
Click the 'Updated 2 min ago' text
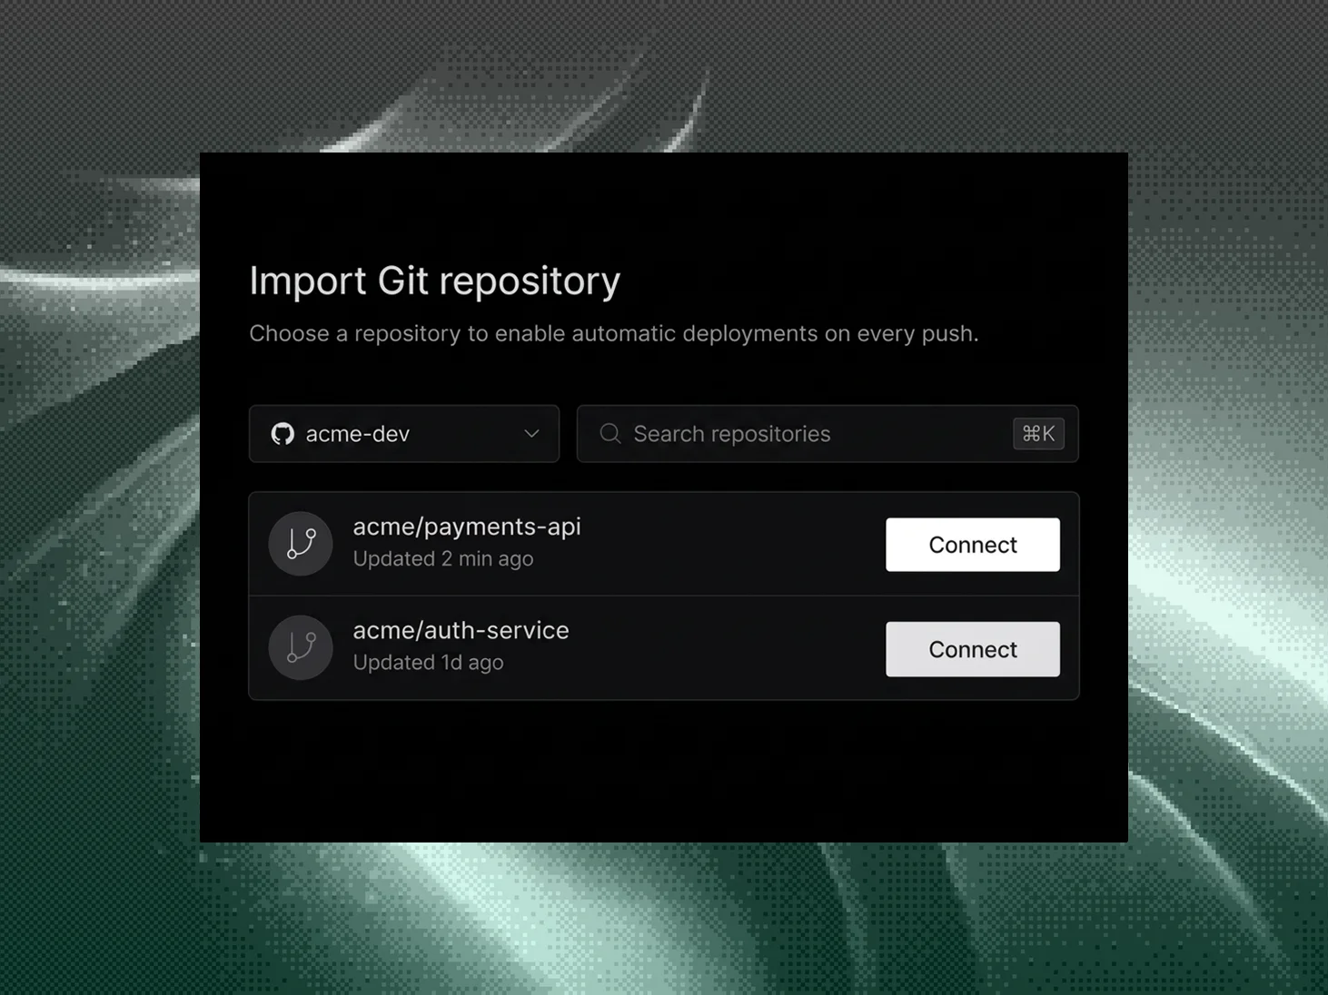pyautogui.click(x=443, y=559)
